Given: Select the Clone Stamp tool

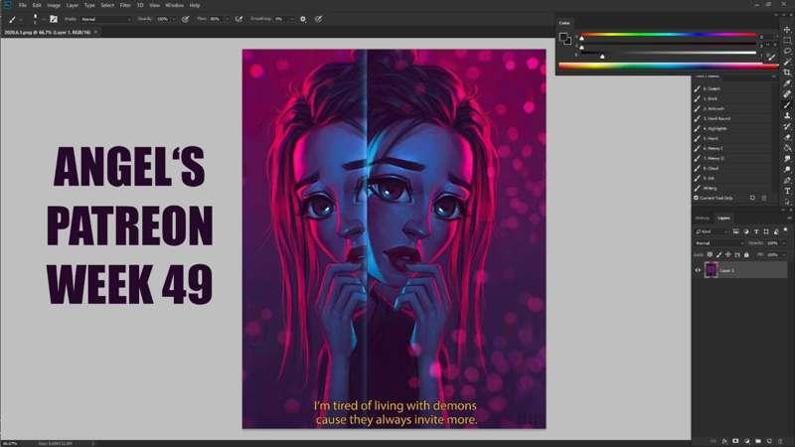Looking at the screenshot, I should (x=787, y=115).
